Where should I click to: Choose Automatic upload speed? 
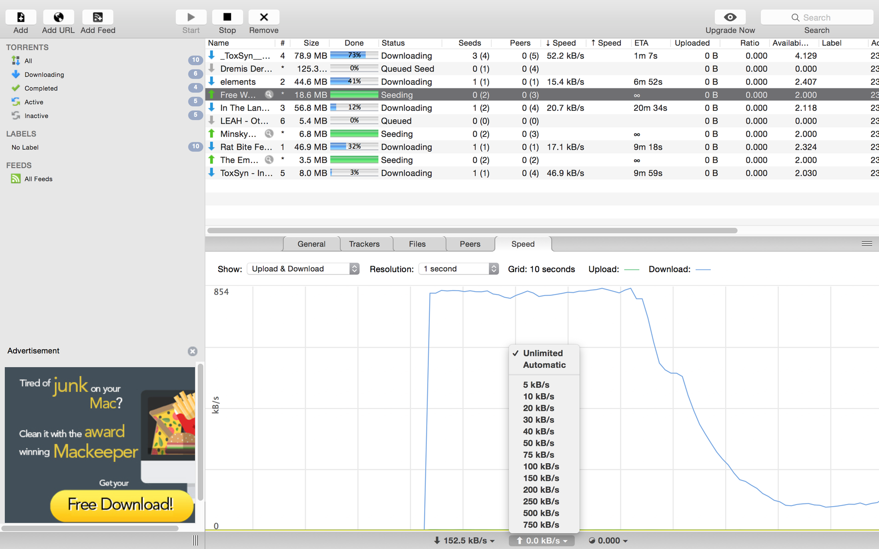[544, 365]
